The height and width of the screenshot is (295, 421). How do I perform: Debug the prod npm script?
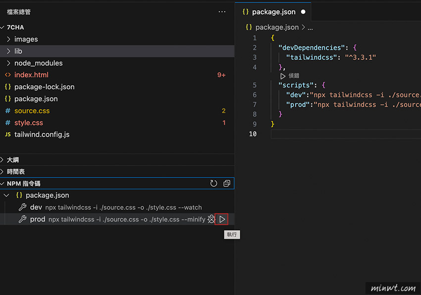point(211,219)
